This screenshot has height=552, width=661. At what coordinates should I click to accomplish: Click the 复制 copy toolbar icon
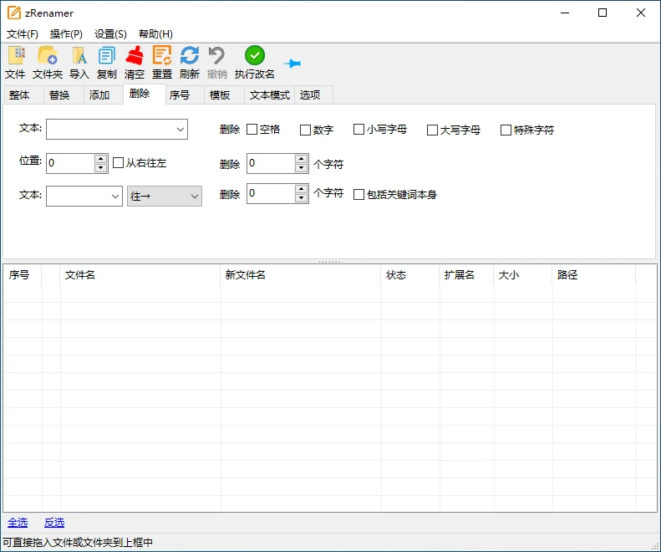click(107, 57)
